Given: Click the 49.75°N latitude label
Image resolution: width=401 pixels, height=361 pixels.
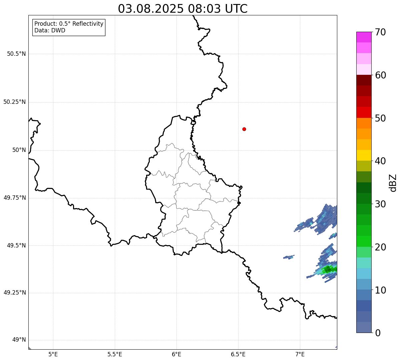Looking at the screenshot, I should point(15,198).
